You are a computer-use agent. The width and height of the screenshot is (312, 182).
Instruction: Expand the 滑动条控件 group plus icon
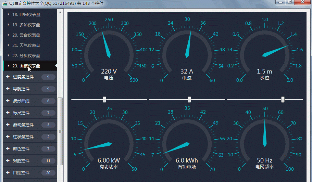pos(8,125)
